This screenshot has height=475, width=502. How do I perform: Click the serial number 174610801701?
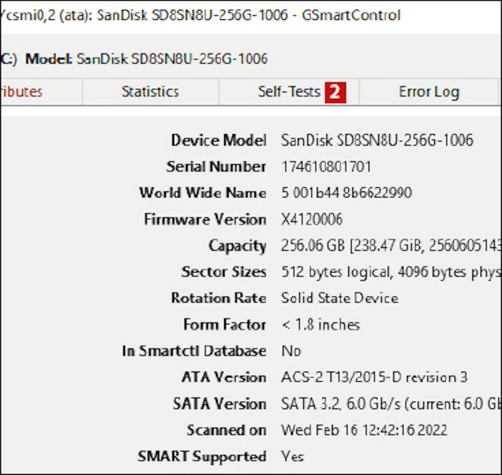[x=326, y=166]
